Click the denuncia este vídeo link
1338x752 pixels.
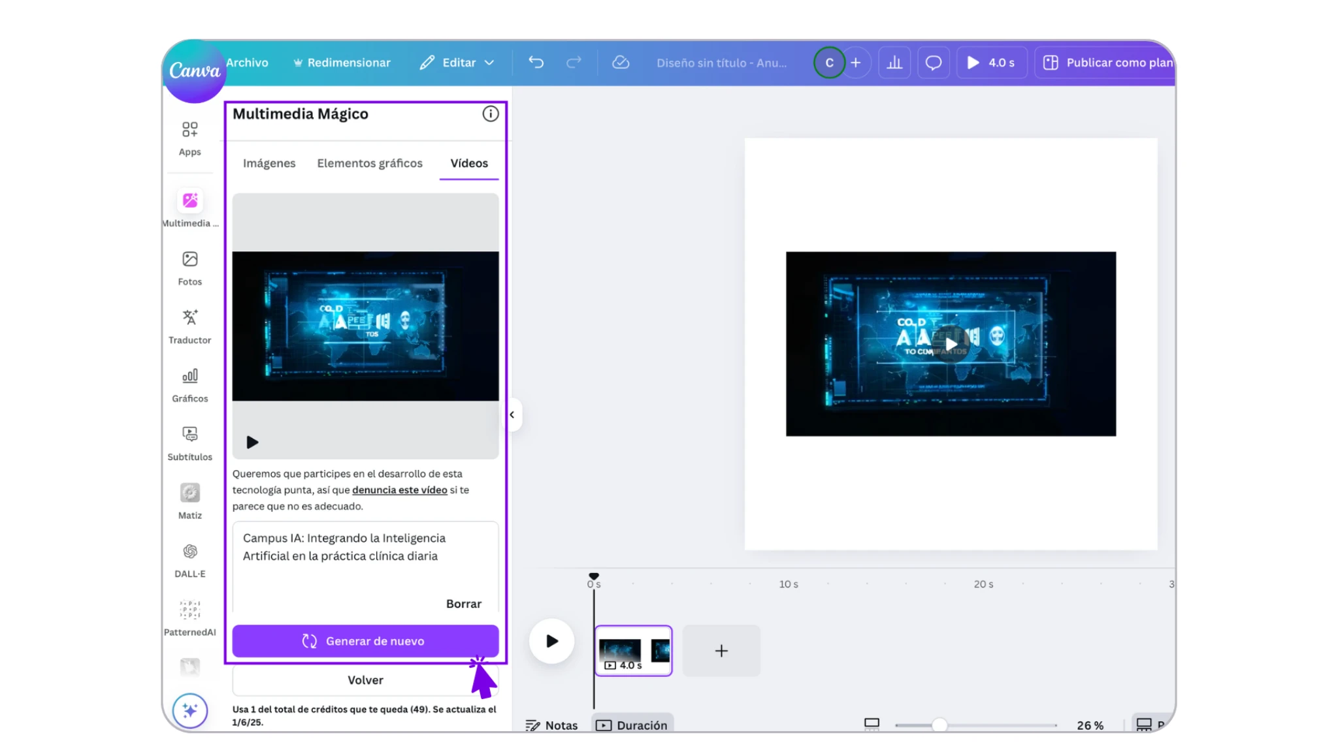(399, 490)
